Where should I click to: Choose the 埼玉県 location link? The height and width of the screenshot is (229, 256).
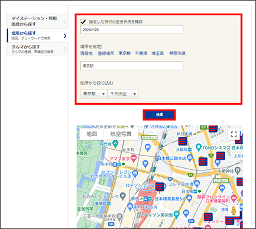(x=157, y=53)
